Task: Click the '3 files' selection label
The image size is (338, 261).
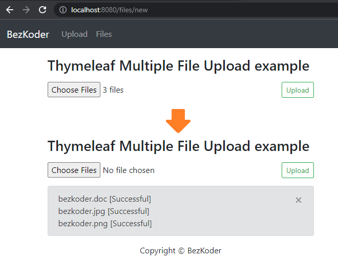Action: coord(113,90)
